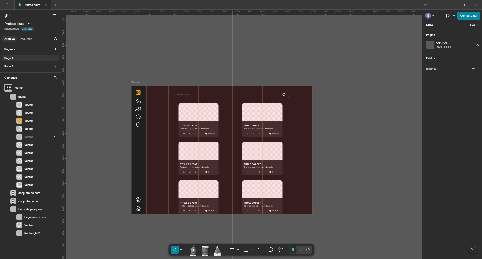Viewport: 482px width, 259px height.
Task: Click the G user avatar
Action: [428, 16]
